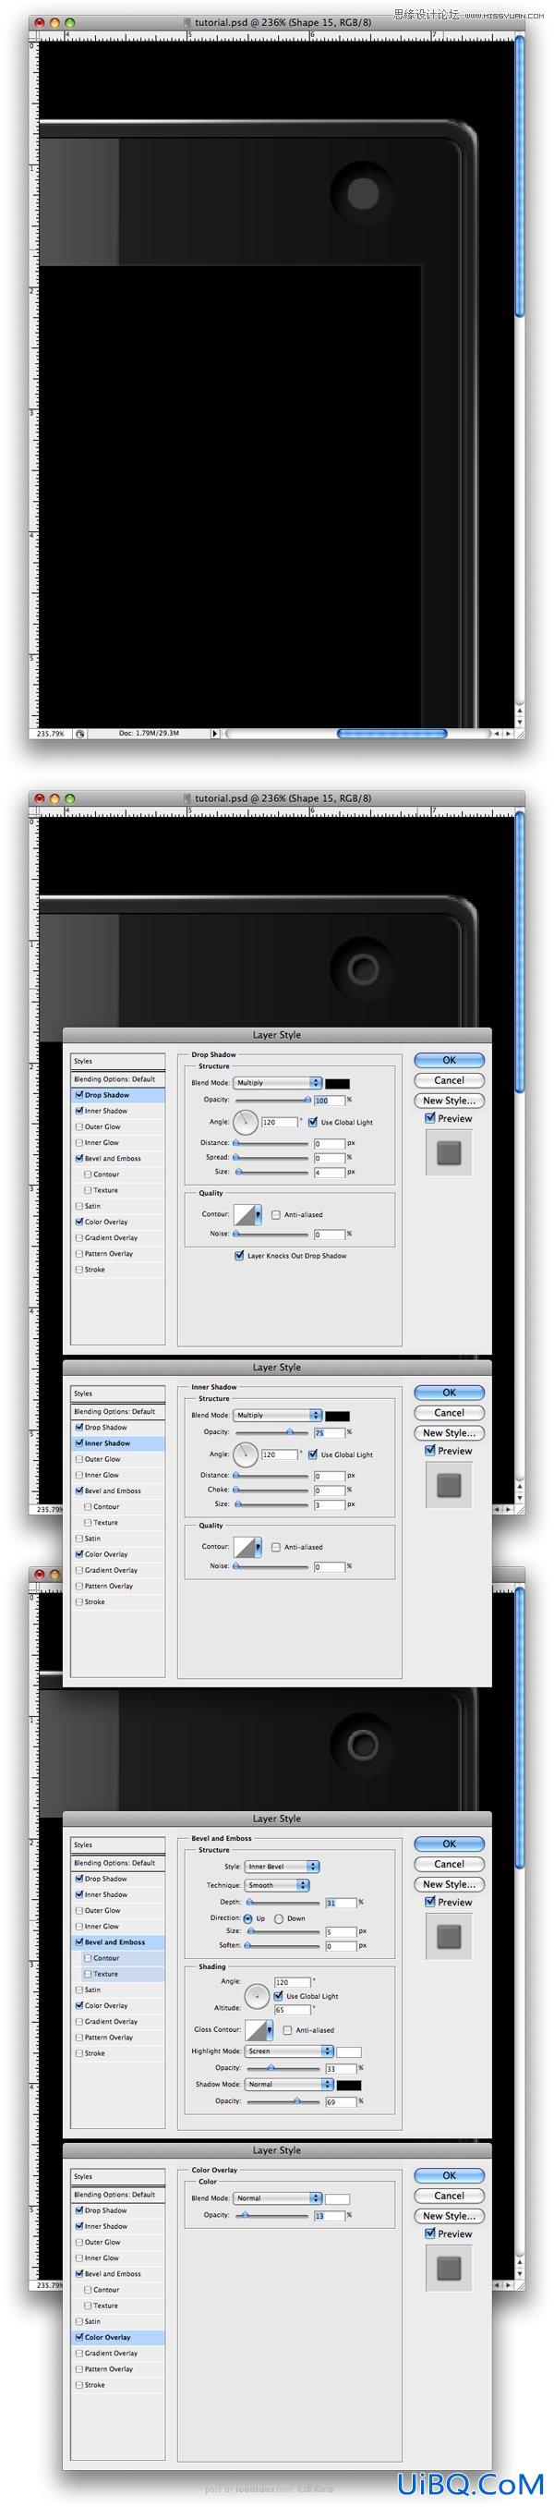Enable Anti-aliased in the Drop Shadow dialog

point(276,1214)
